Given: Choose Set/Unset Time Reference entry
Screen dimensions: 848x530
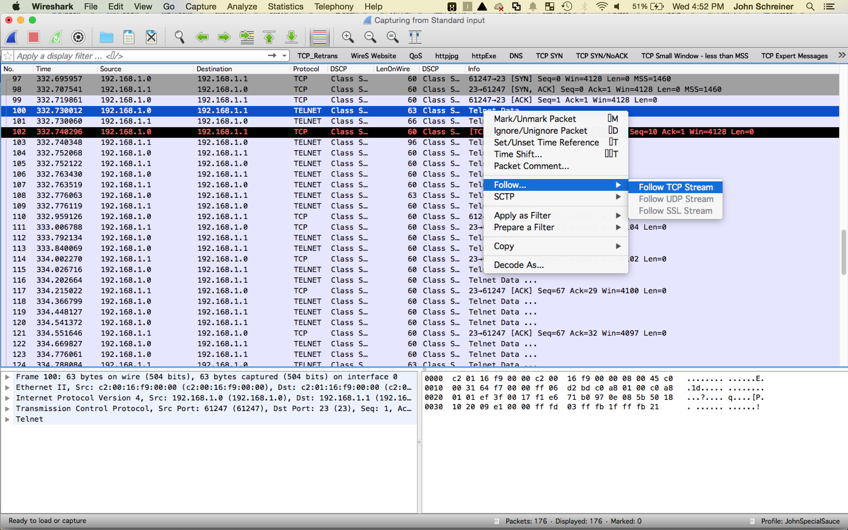Looking at the screenshot, I should [x=556, y=142].
